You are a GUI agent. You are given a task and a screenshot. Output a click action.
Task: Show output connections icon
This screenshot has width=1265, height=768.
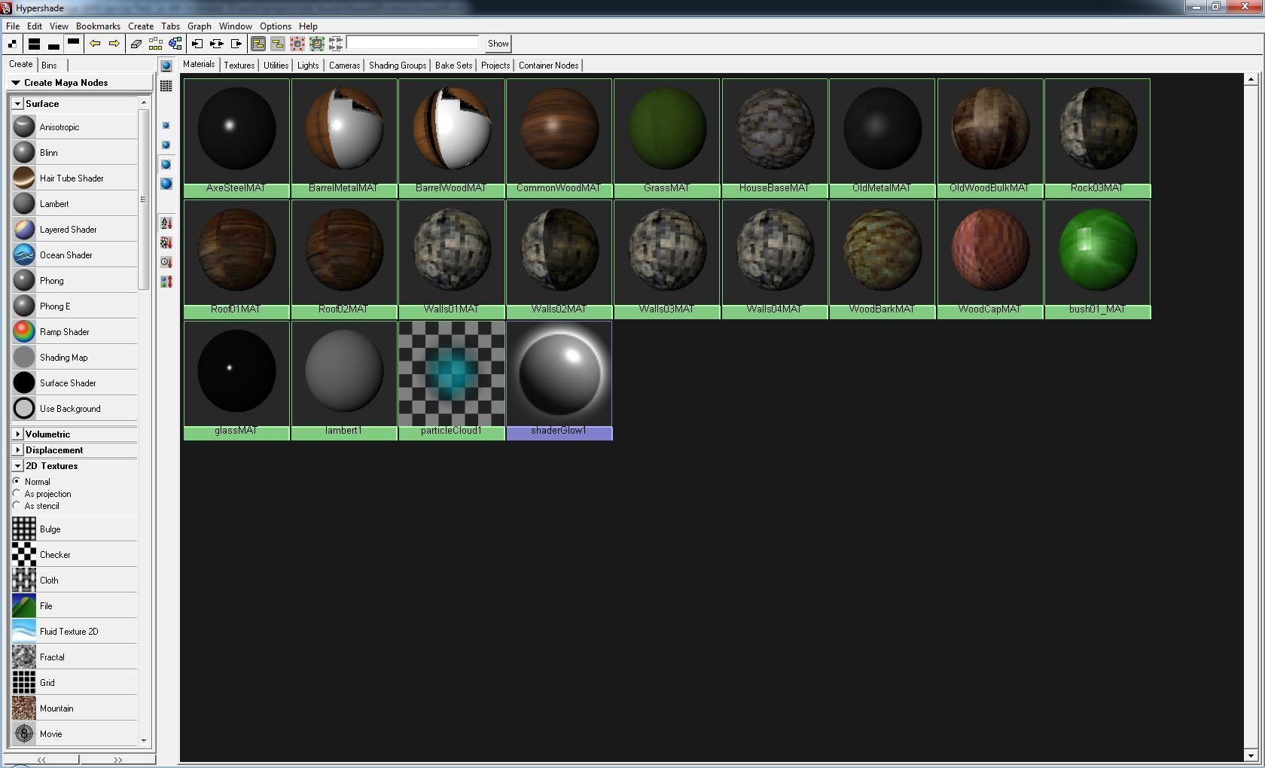tap(236, 44)
